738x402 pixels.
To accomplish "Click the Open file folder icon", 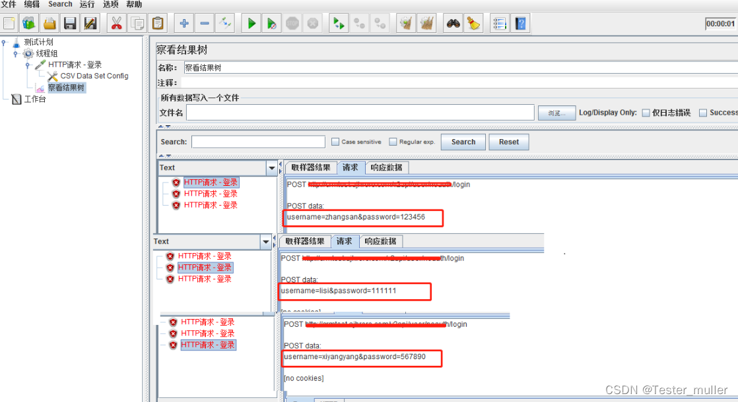I will pyautogui.click(x=50, y=23).
